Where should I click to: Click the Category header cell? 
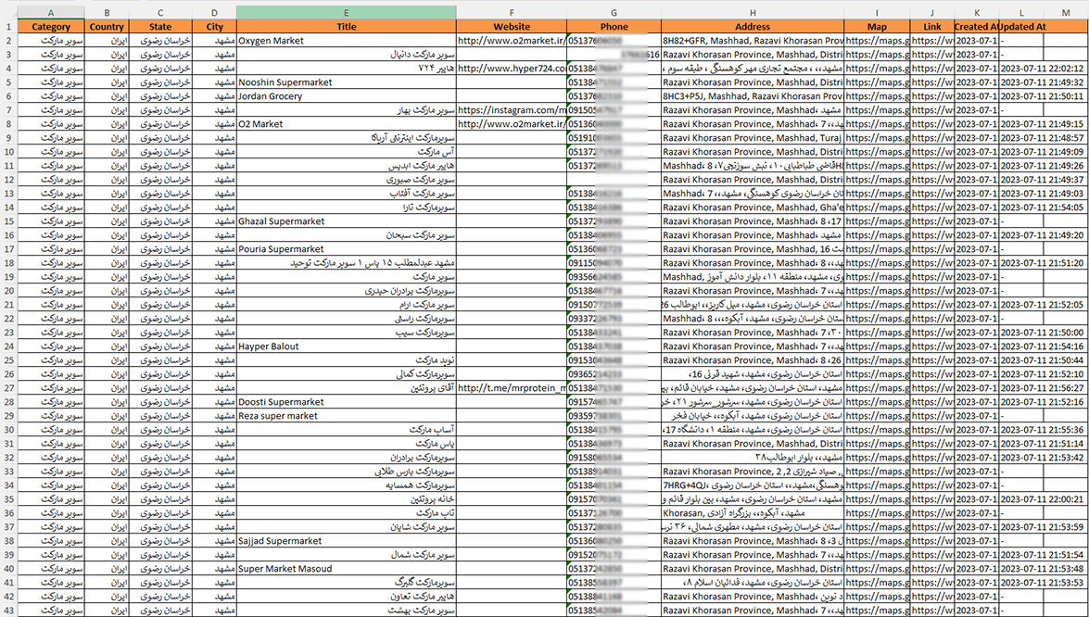[x=51, y=26]
